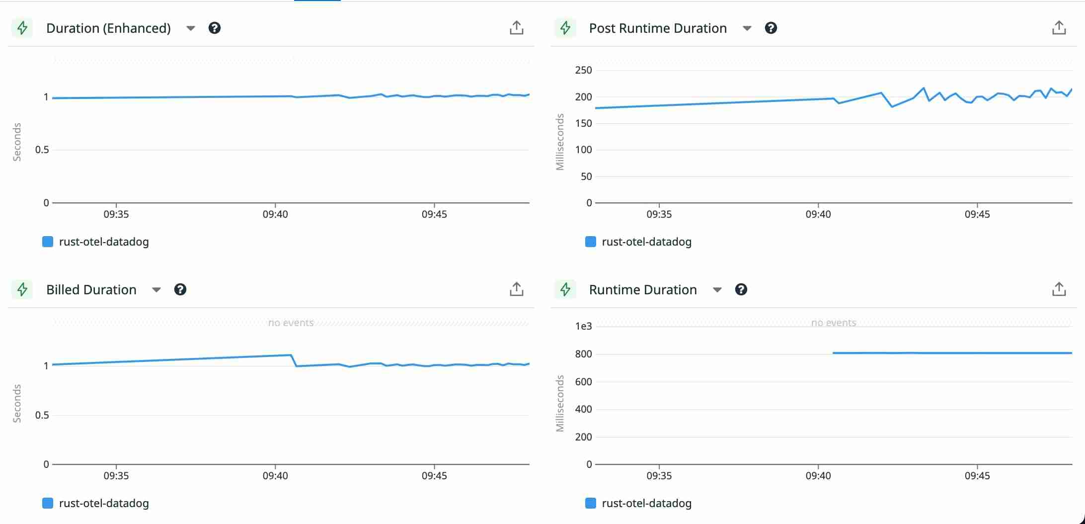Open the help icon for Duration (Enhanced)
This screenshot has height=524, width=1085.
coord(215,28)
